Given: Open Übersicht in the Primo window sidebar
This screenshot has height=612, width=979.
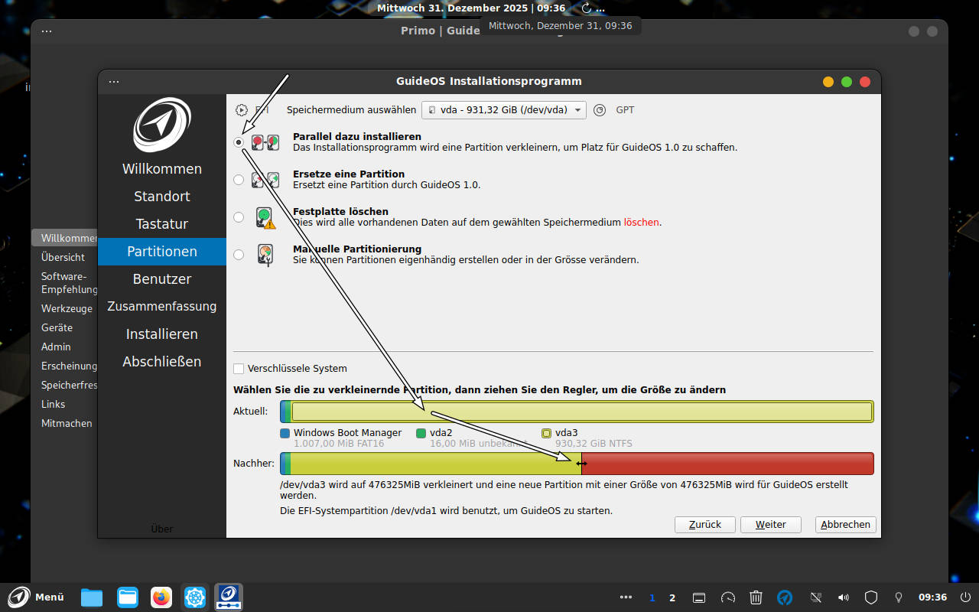Looking at the screenshot, I should tap(64, 257).
